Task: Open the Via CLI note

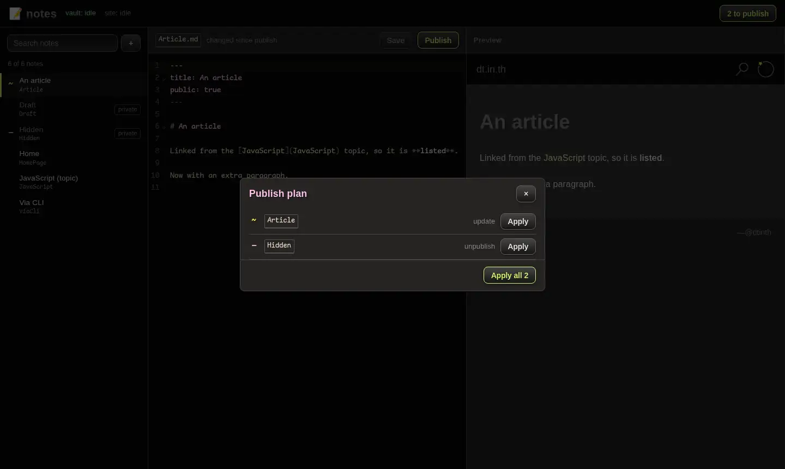Action: click(74, 207)
